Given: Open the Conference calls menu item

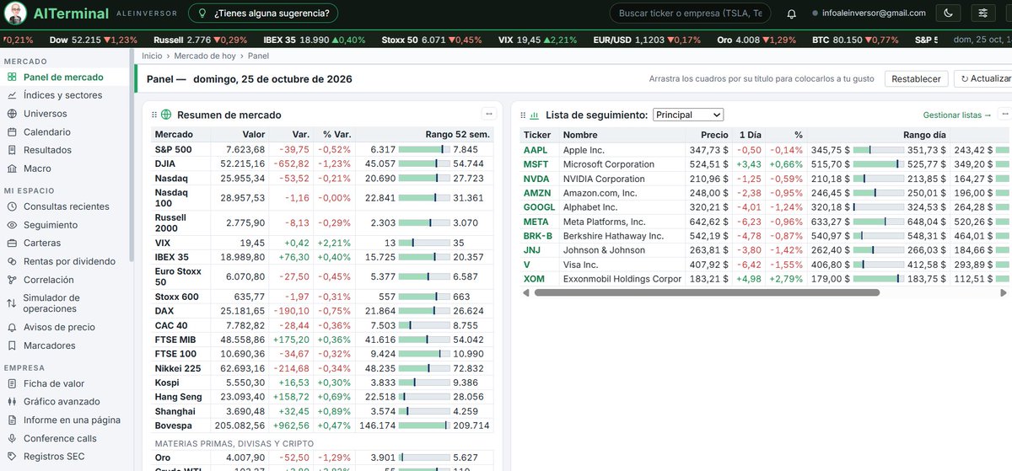Looking at the screenshot, I should point(63,438).
